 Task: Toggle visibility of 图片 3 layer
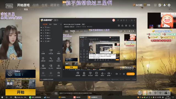coord(41,33)
